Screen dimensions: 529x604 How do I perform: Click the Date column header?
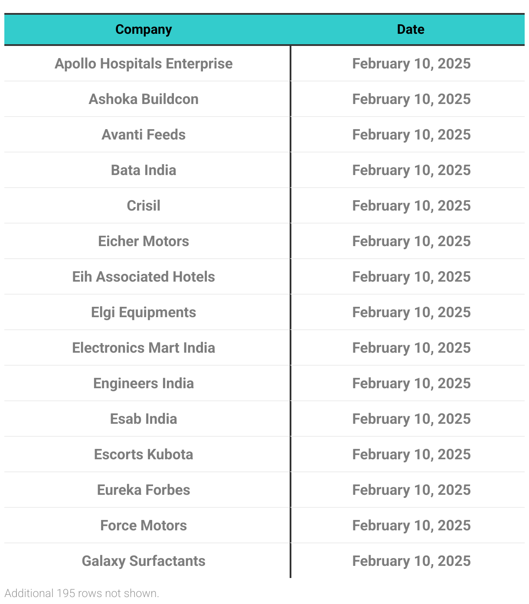[x=410, y=29]
